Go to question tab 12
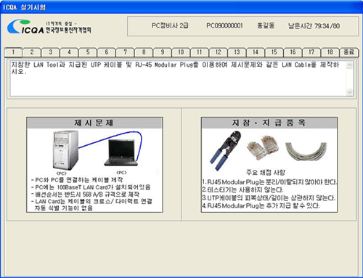The image size is (363, 278). [219, 52]
